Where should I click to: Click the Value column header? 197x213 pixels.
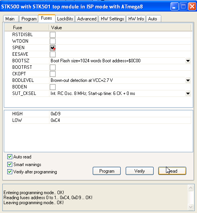(x=120, y=28)
